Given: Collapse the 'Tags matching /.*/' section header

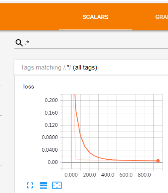Looking at the screenshot, I should [91, 67].
